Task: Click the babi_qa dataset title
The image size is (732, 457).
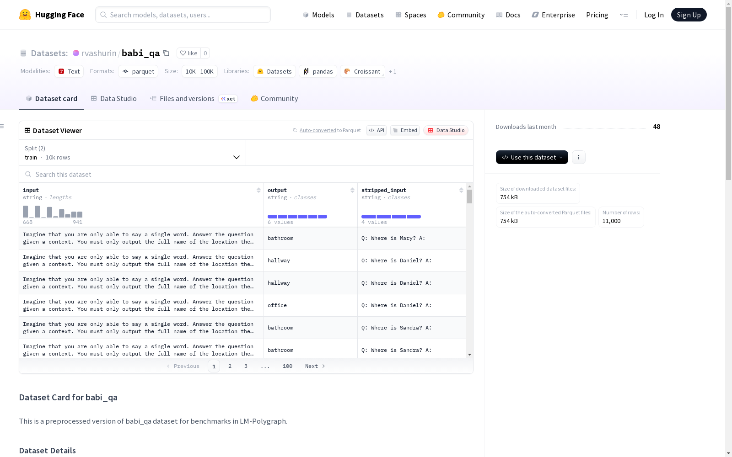Action: pyautogui.click(x=140, y=53)
